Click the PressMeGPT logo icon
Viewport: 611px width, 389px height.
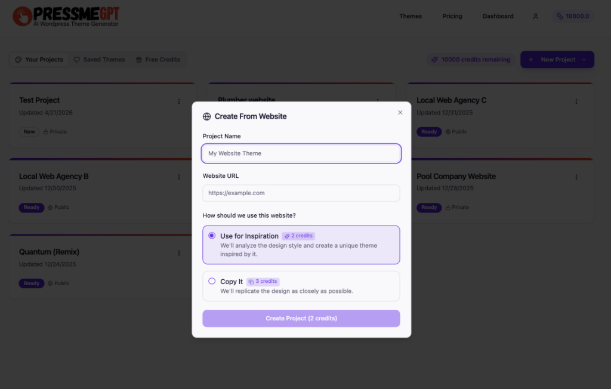tap(22, 16)
